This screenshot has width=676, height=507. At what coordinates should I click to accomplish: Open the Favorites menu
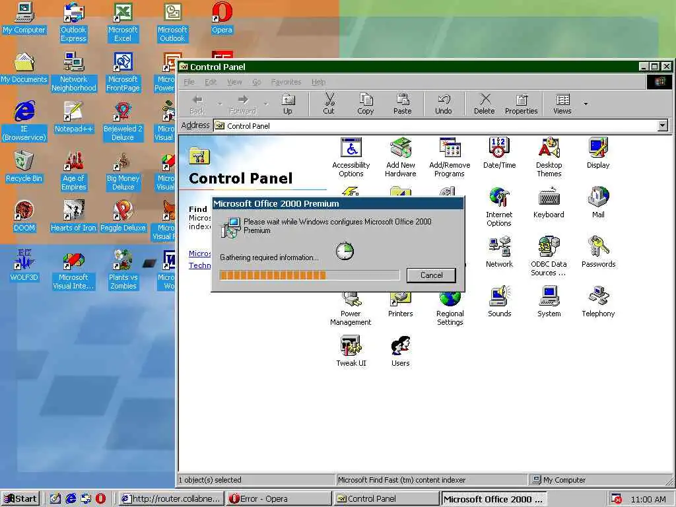point(287,82)
